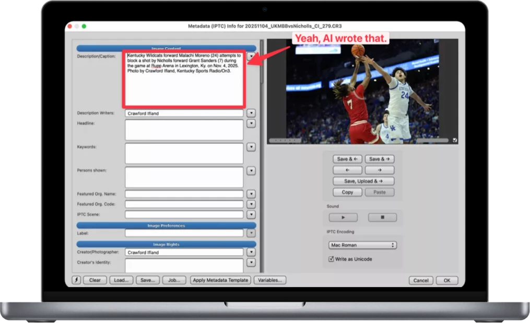The width and height of the screenshot is (530, 323).
Task: Click Save, Upload & next button
Action: point(363,181)
